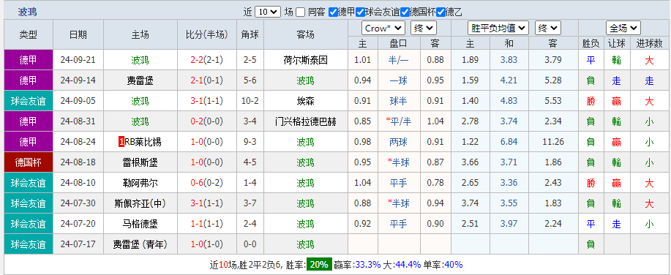
Task: Click away odds value 11.26
Action: (552, 142)
